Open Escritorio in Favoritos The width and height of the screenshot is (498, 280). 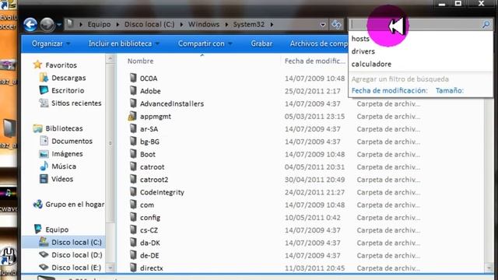(x=68, y=90)
